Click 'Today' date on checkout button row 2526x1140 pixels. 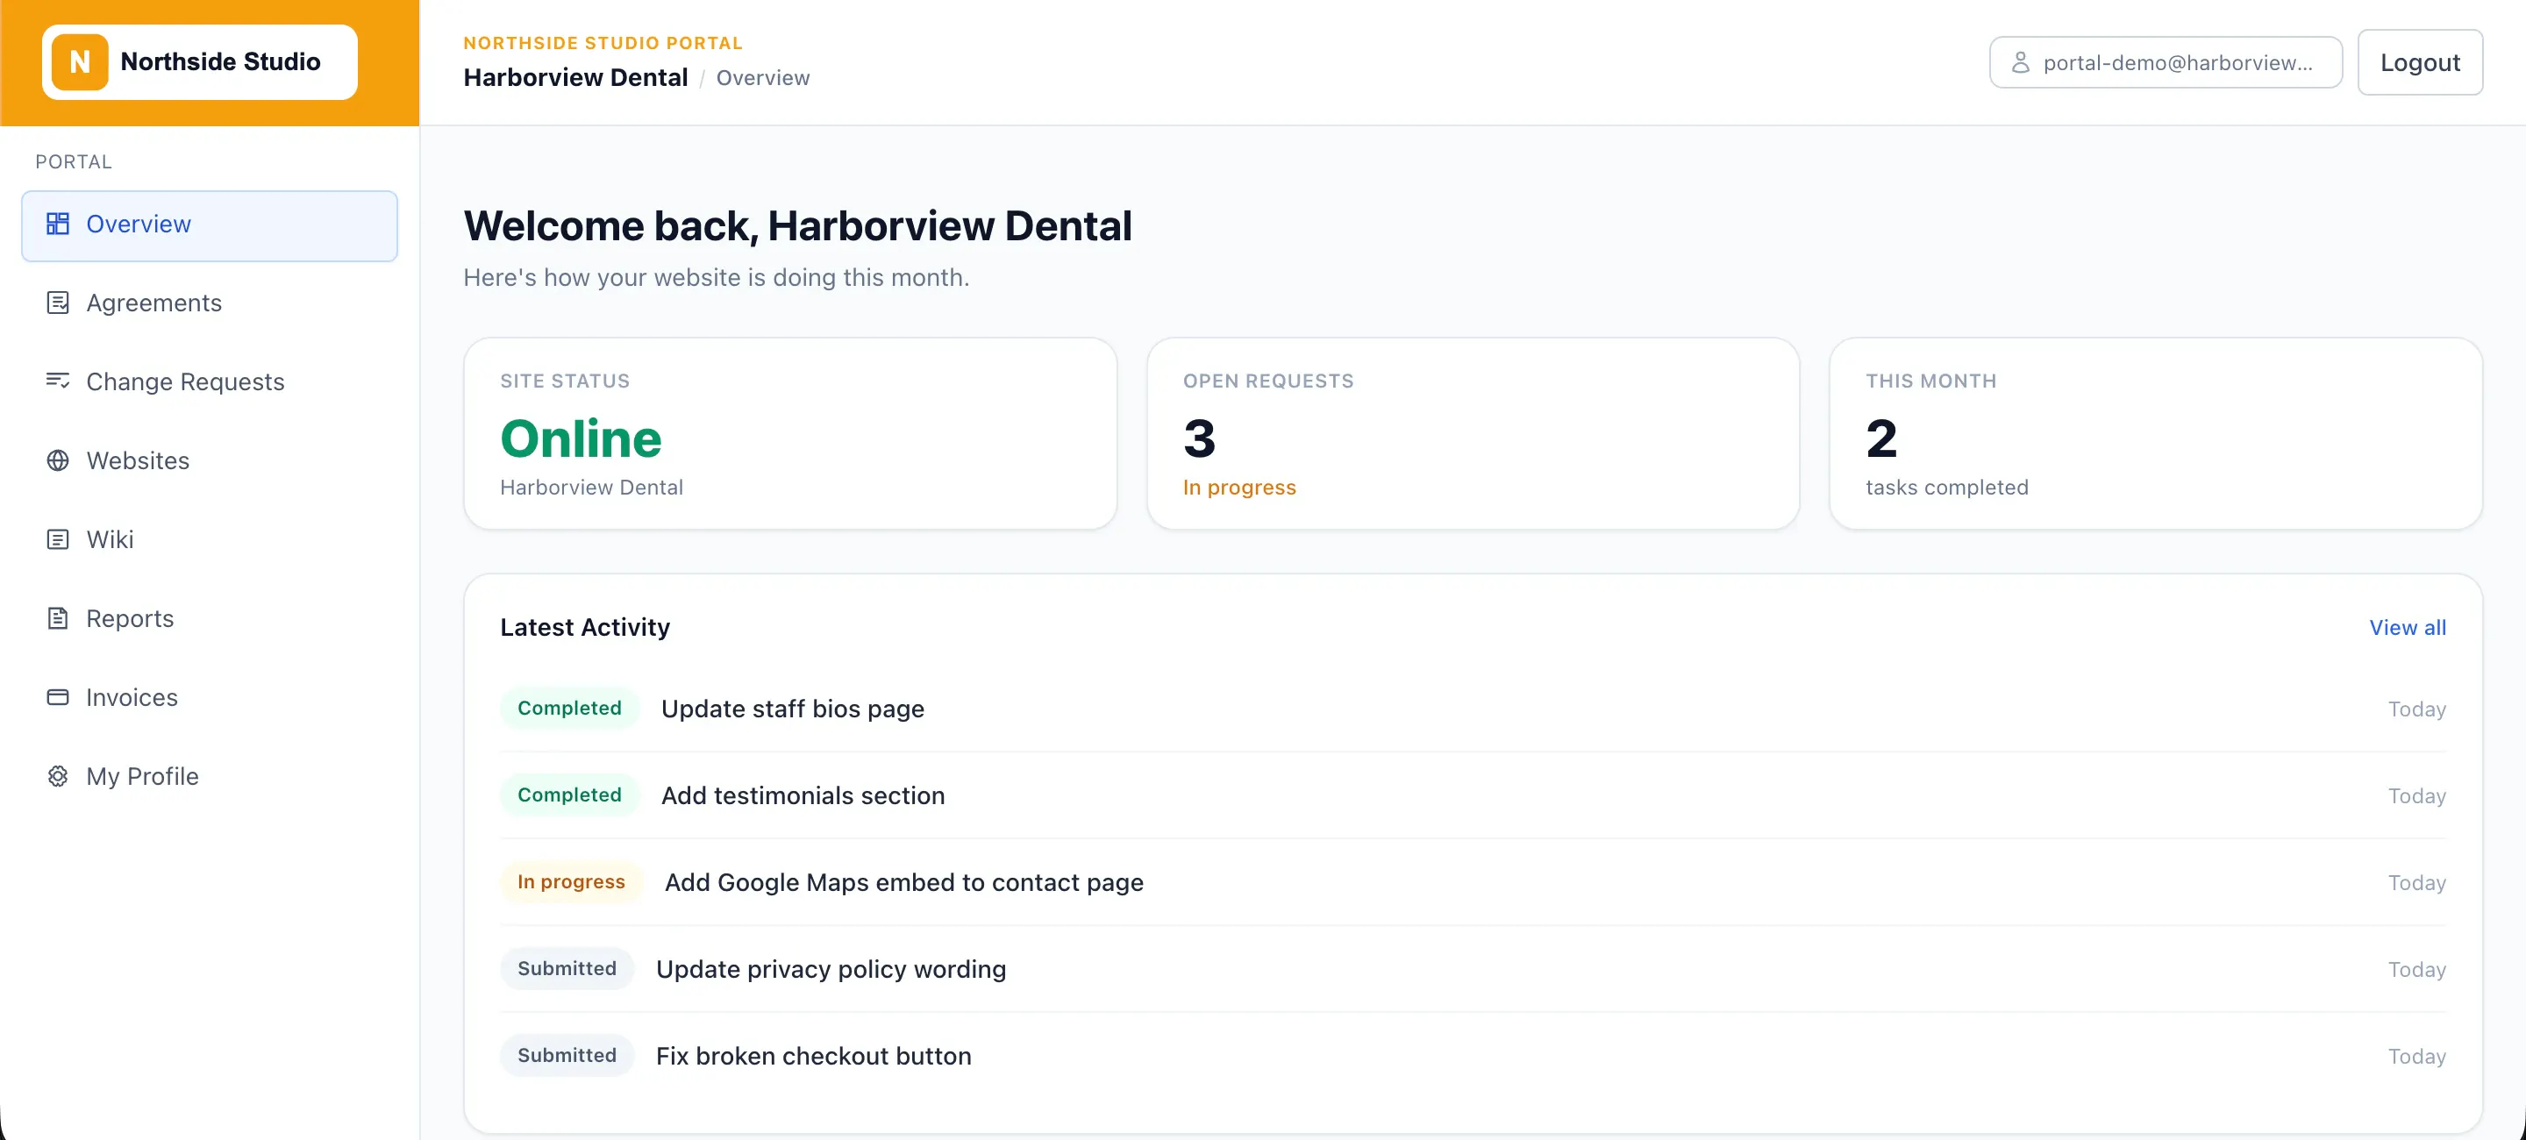coord(2416,1056)
